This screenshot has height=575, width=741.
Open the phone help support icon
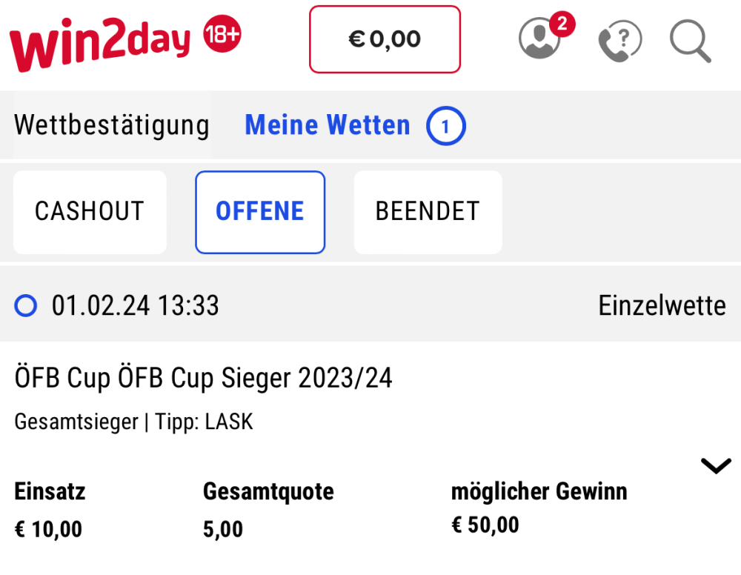[x=619, y=40]
